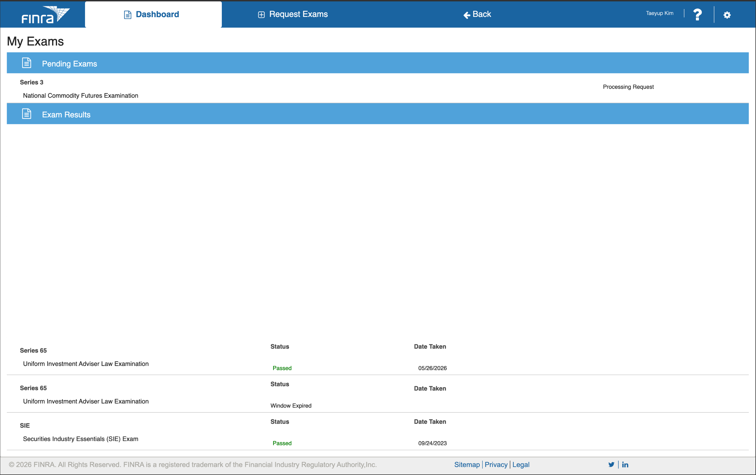Click the Exam Results document icon
Image resolution: width=756 pixels, height=475 pixels.
tap(27, 113)
